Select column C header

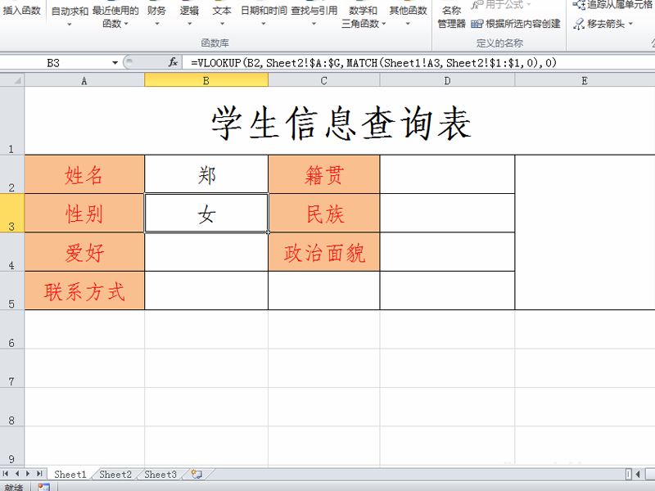tap(323, 80)
